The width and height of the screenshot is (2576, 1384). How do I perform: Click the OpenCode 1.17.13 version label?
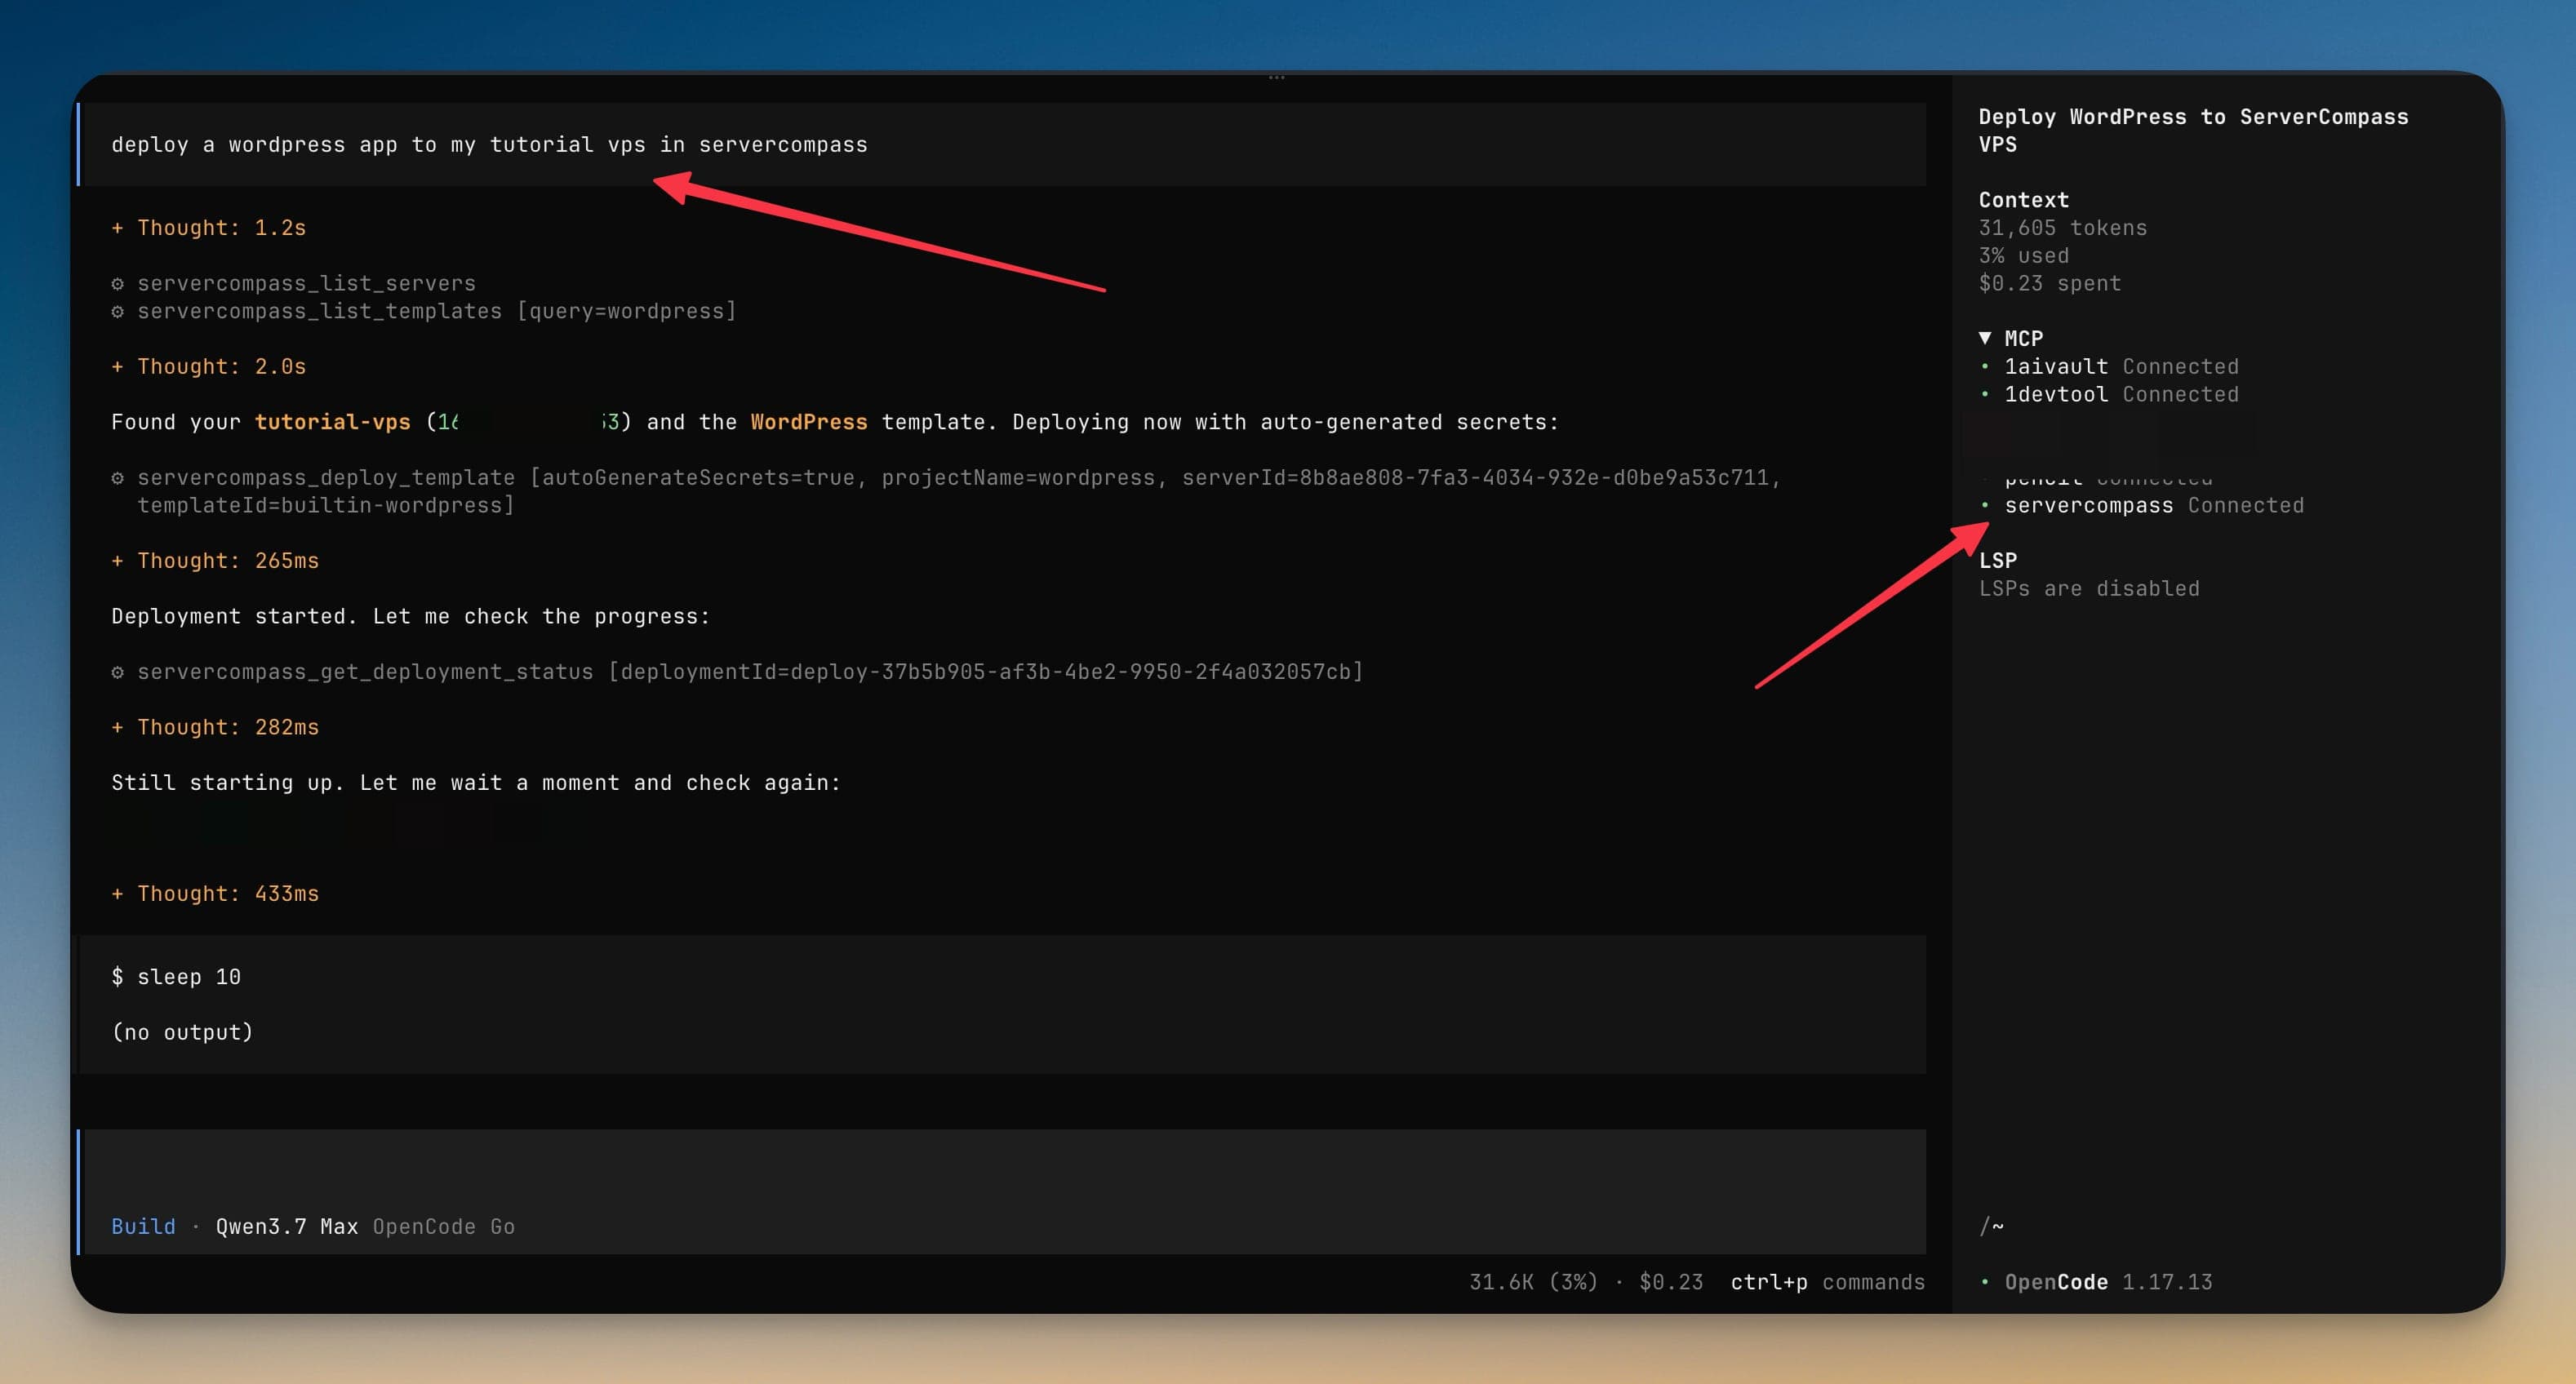pos(2108,1282)
